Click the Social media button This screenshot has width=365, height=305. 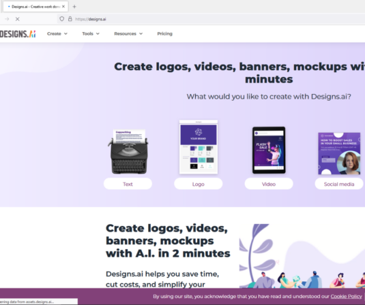click(x=339, y=184)
